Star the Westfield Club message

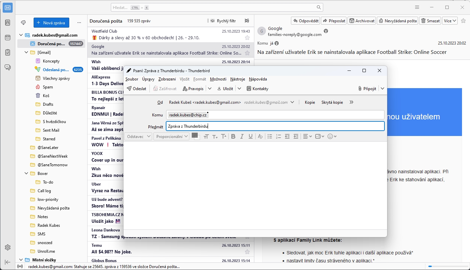(x=247, y=38)
